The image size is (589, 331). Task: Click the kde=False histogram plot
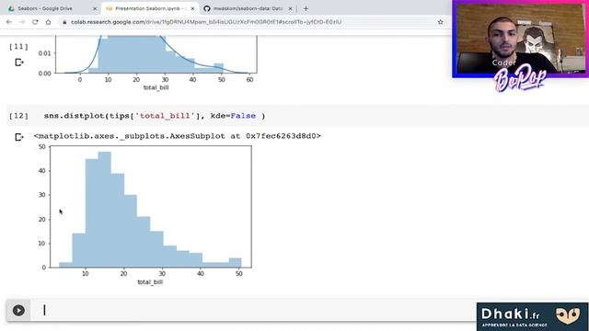point(145,215)
